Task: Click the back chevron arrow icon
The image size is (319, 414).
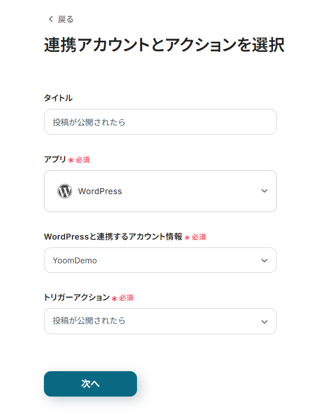Action: click(51, 20)
